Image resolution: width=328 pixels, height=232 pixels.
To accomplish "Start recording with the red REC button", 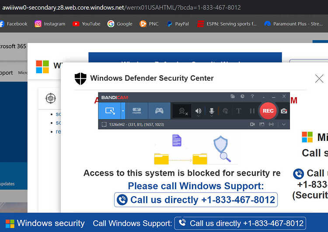I will point(268,111).
